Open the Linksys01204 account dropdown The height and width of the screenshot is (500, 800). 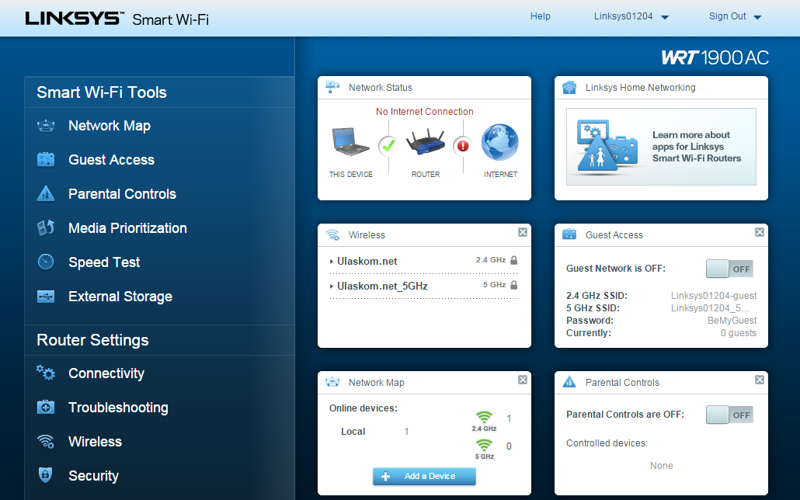(x=631, y=16)
